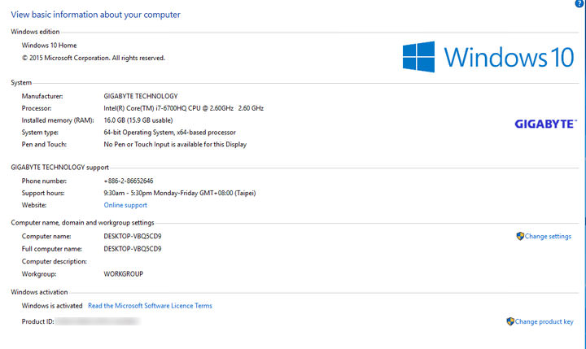Click the first DESKTOP-VBQ5CD9 computer name value
The height and width of the screenshot is (349, 586).
[138, 236]
